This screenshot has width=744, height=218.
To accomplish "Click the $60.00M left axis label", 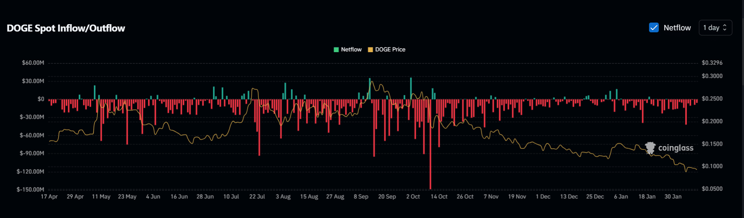I will (33, 63).
